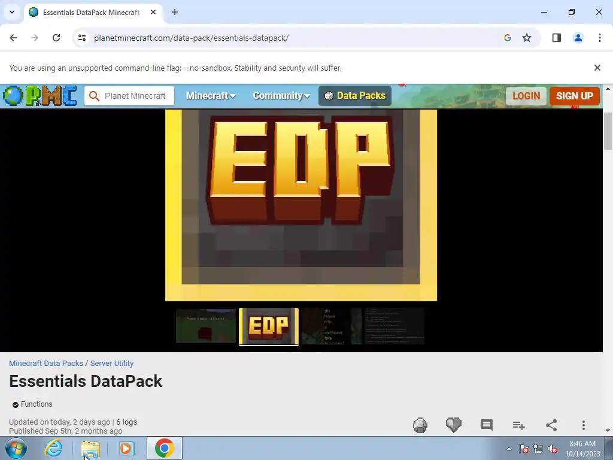Viewport: 613px width, 460px height.
Task: Open a new browser tab
Action: (175, 12)
